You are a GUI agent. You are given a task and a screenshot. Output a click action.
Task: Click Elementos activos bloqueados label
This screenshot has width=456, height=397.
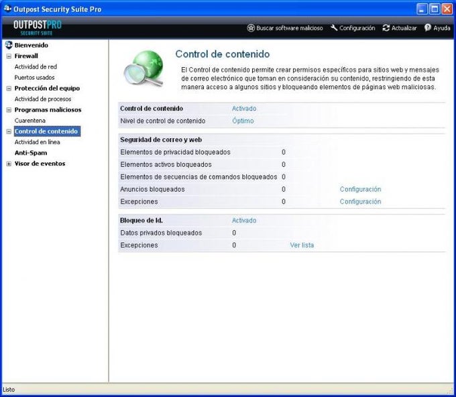pos(166,164)
